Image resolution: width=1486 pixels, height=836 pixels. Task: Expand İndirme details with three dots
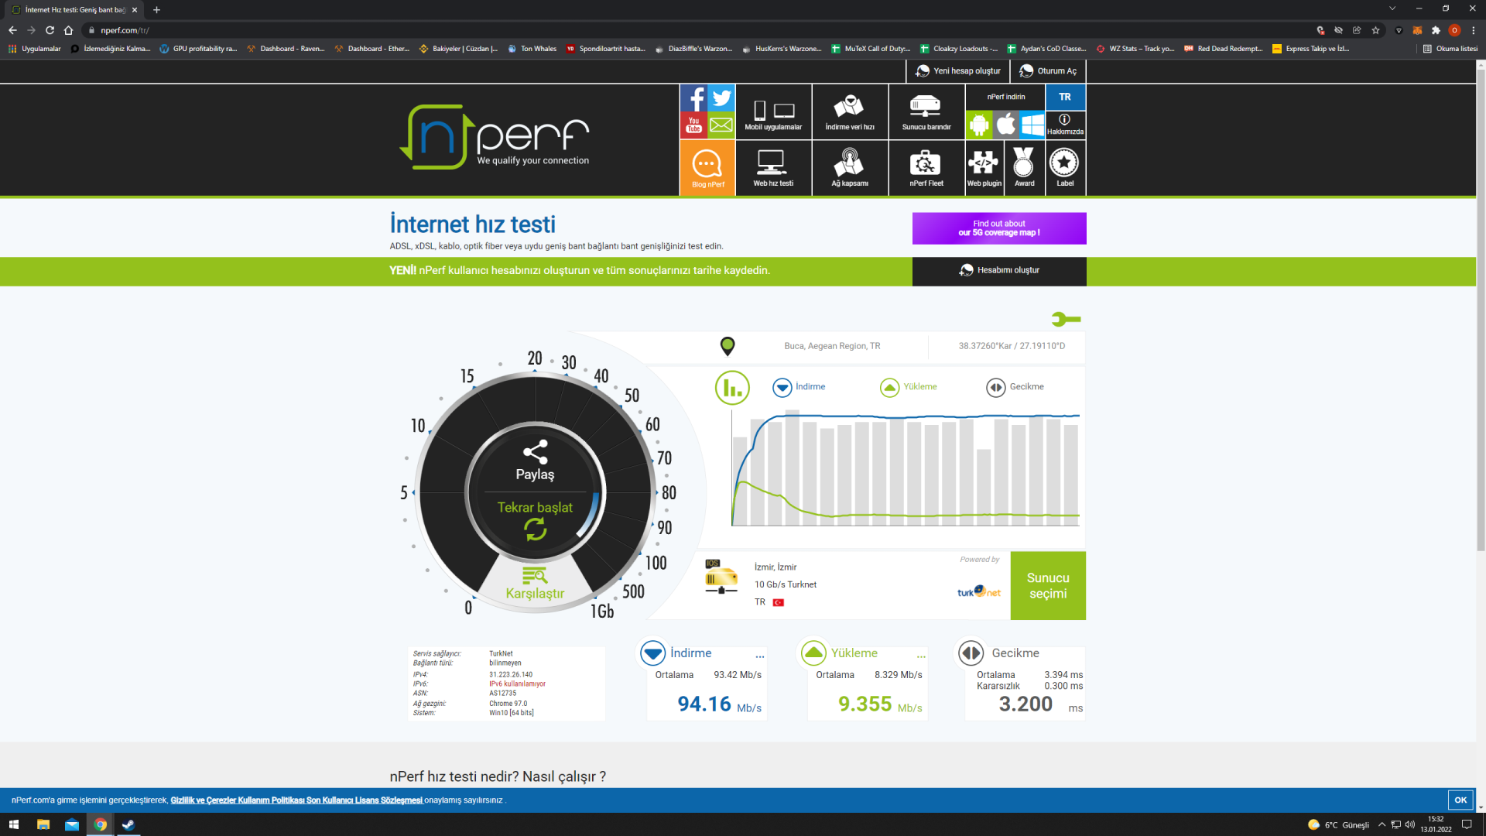(760, 656)
